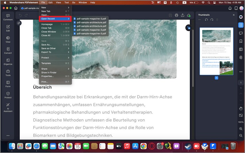245x153 pixels.
Task: Click the page number field in right sidebar
Action: (241, 83)
